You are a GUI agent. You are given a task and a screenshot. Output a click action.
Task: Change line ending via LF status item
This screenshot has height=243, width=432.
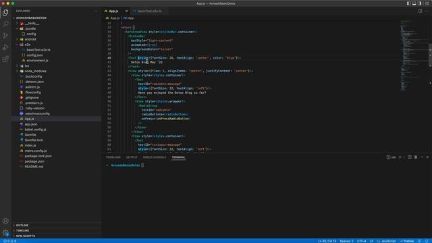371,241
